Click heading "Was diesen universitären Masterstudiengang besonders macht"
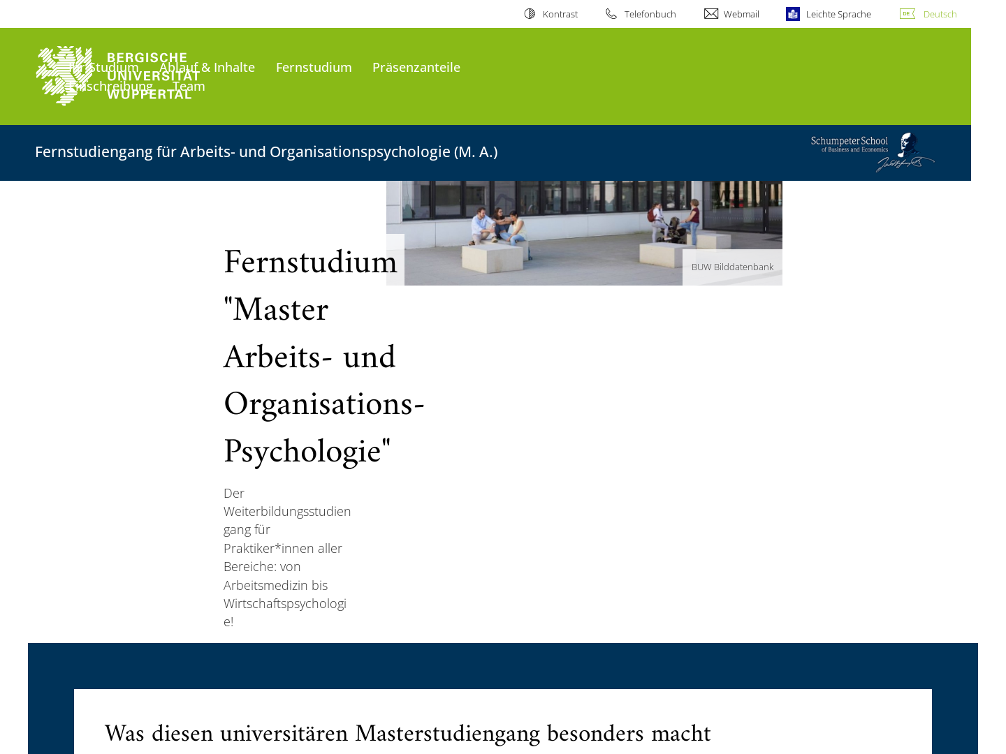The height and width of the screenshot is (754, 1006). [407, 734]
